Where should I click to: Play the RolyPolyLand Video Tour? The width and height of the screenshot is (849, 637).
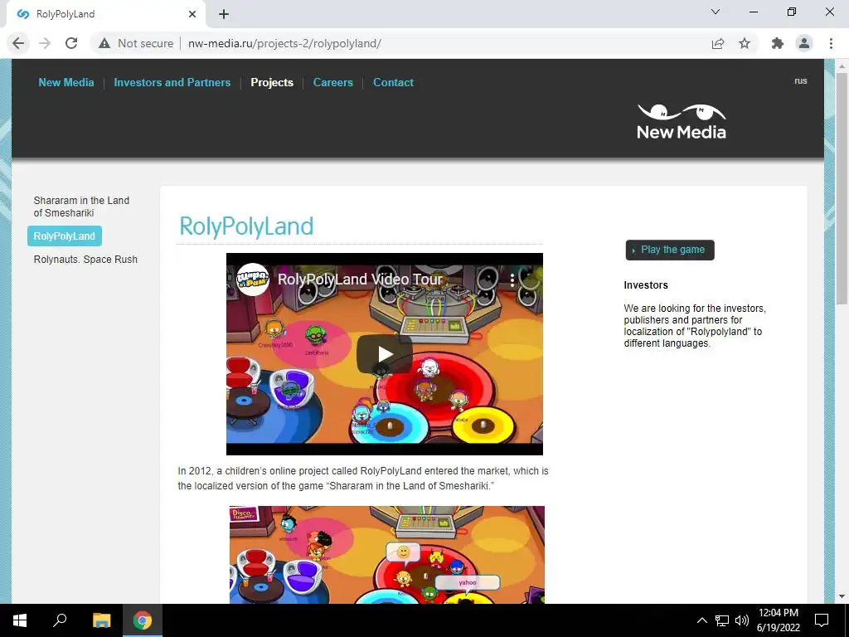(385, 354)
